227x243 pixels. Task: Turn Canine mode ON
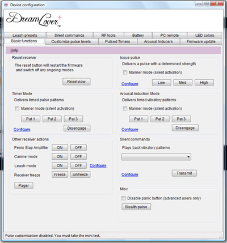tap(60, 156)
